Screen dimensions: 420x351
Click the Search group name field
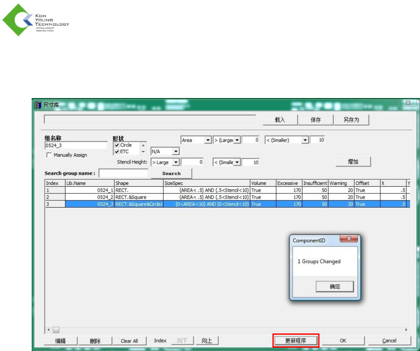[124, 173]
